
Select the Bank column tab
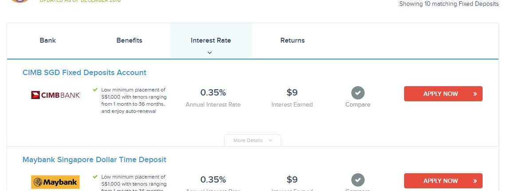(48, 40)
